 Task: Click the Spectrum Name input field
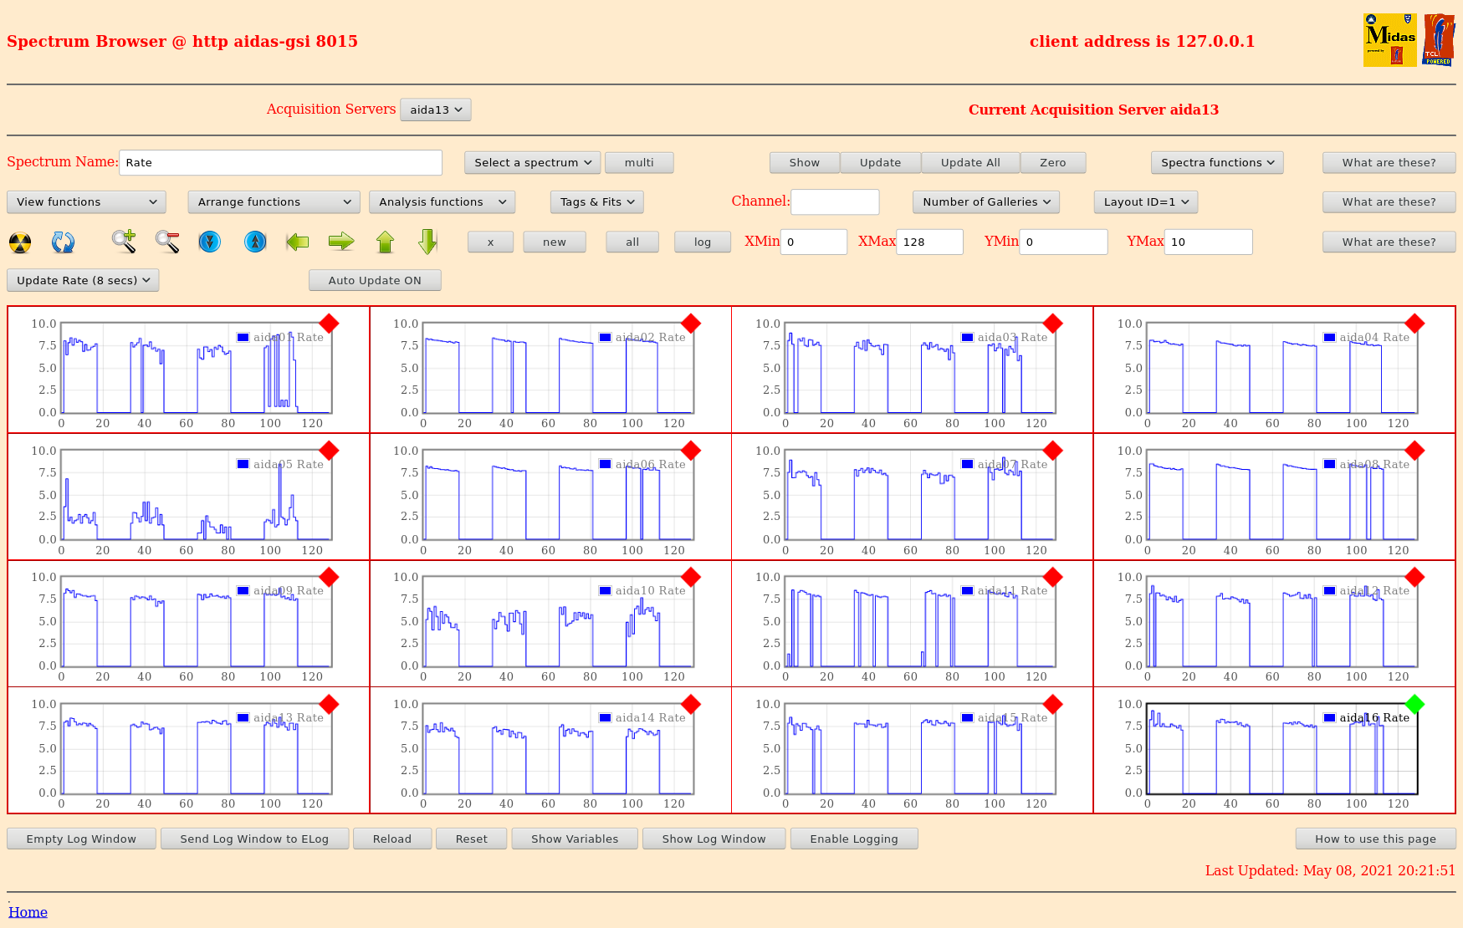(280, 163)
